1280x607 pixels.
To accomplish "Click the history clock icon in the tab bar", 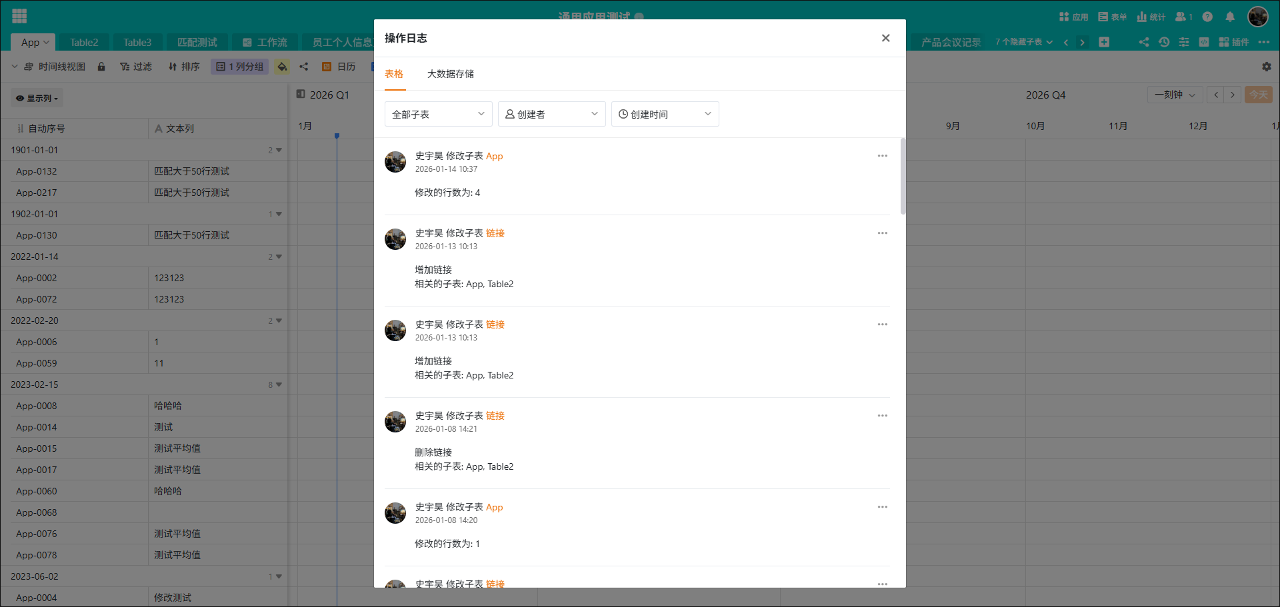I will 1164,42.
